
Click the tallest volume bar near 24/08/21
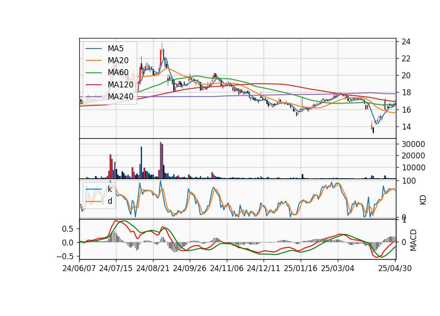[x=160, y=160]
